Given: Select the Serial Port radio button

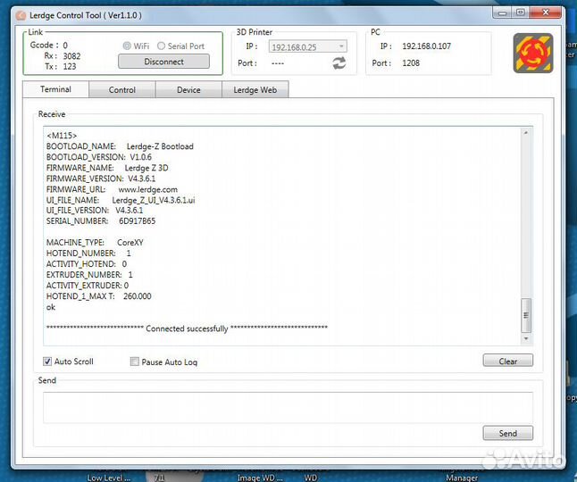Looking at the screenshot, I should point(161,46).
